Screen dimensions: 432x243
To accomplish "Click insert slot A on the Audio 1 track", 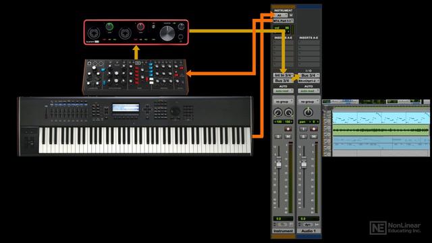I will point(309,43).
